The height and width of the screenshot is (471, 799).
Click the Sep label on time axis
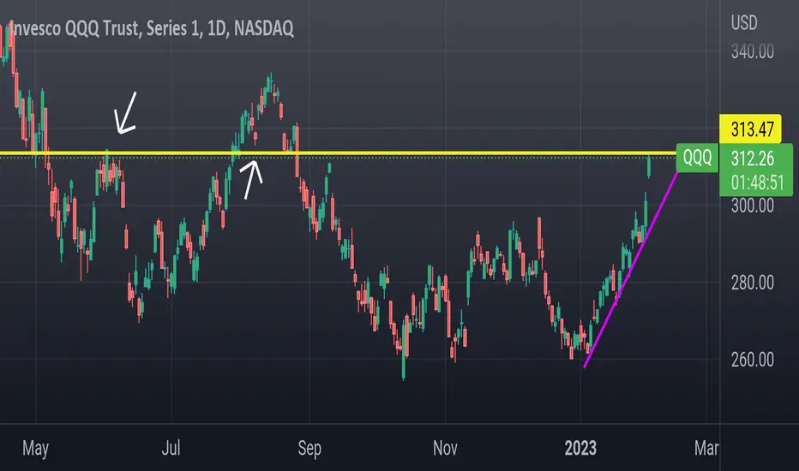point(309,449)
